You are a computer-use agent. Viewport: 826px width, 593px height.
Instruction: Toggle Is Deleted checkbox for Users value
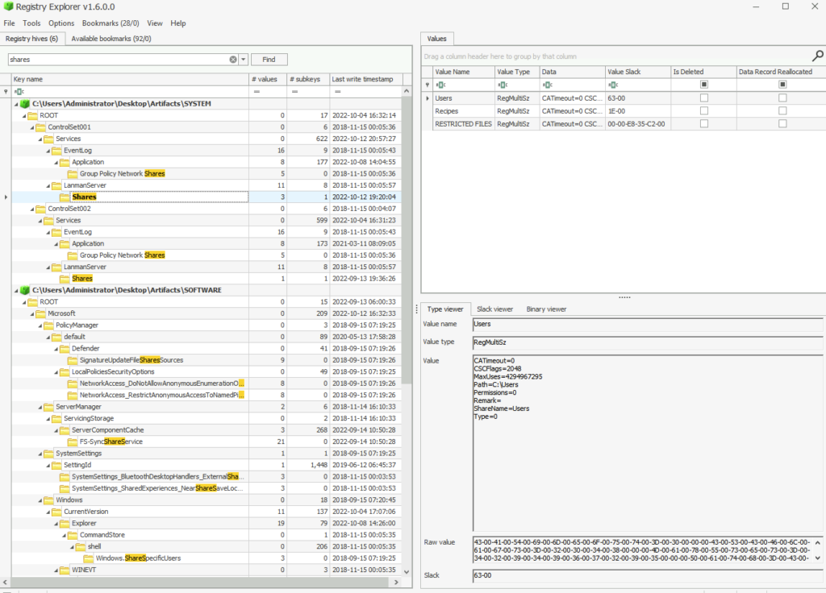tap(703, 97)
